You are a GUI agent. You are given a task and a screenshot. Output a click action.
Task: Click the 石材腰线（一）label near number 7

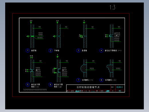(87, 80)
